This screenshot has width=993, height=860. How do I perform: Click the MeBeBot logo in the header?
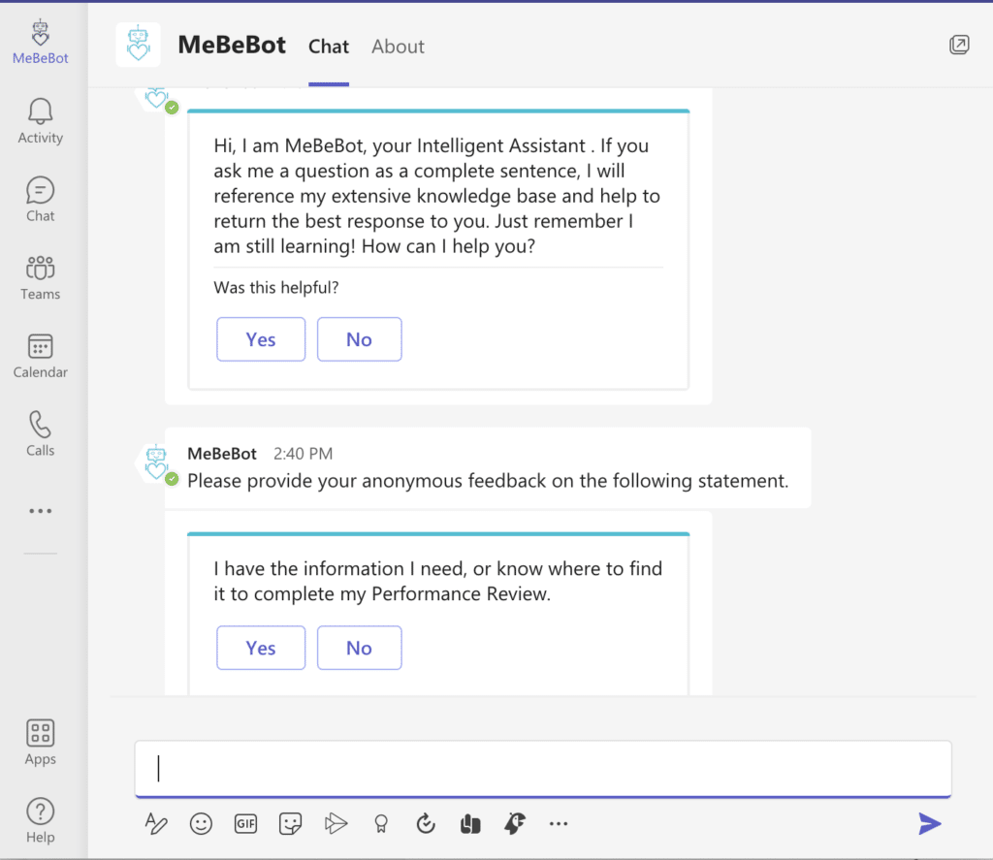[138, 45]
